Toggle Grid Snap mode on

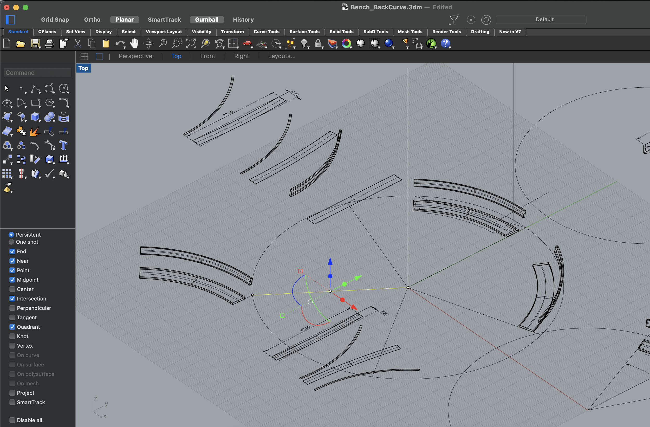(x=55, y=20)
